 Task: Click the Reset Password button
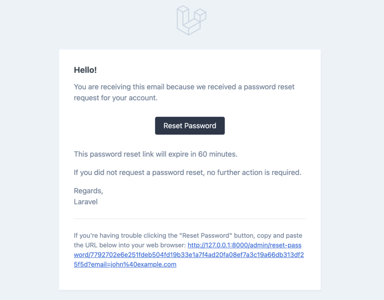click(190, 126)
